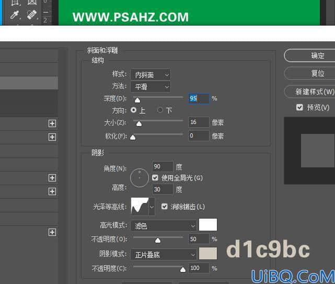
Task: Click the altitude input field showing 30
Action: 163,189
